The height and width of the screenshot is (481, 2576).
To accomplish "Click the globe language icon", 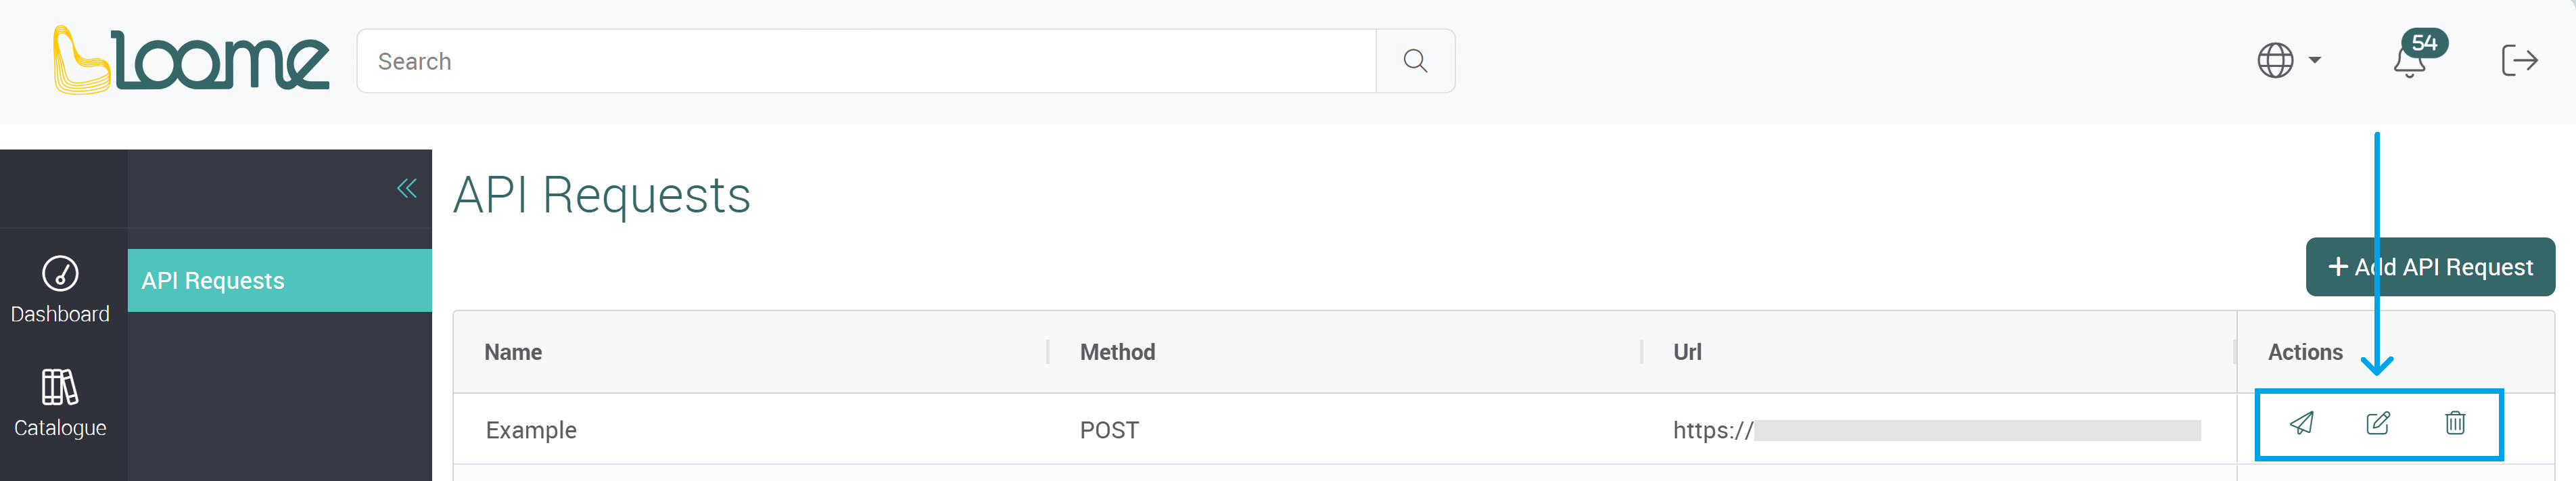I will coord(2276,60).
